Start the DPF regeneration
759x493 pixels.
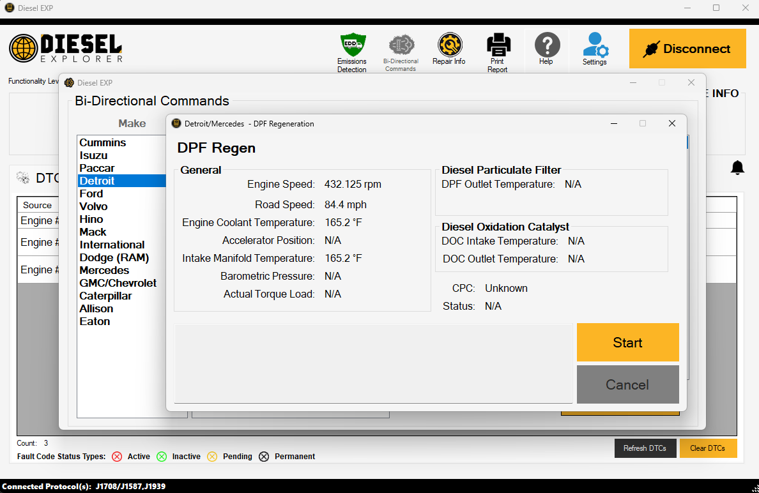[628, 342]
